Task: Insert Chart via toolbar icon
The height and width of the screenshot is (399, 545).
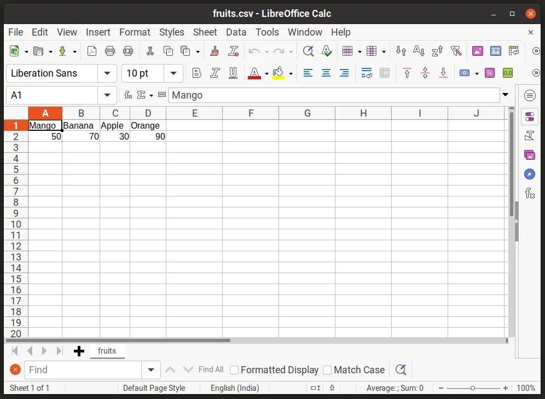Action: (x=496, y=51)
